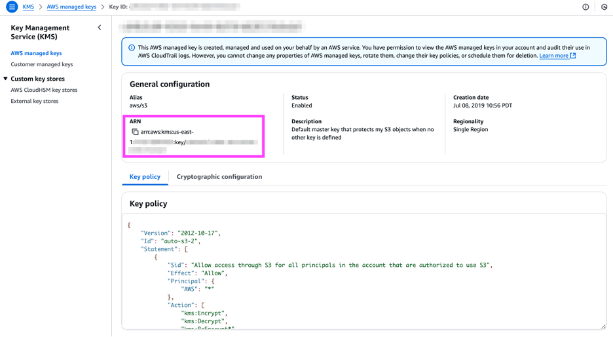Open the hamburger navigation menu icon
The width and height of the screenshot is (613, 337).
click(x=12, y=7)
